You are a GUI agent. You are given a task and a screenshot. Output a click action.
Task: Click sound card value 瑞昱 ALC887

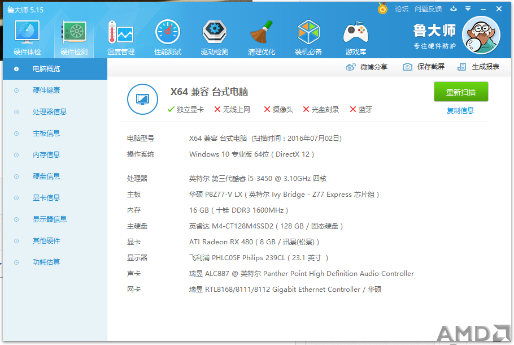pyautogui.click(x=301, y=274)
